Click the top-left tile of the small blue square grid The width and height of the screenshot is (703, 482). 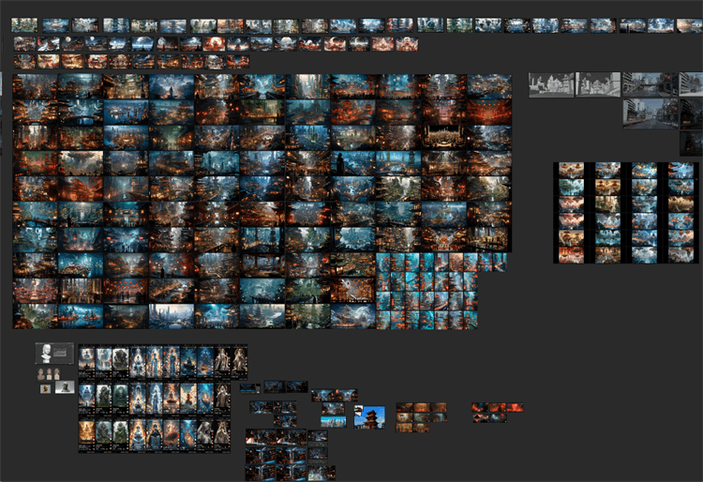point(383,262)
